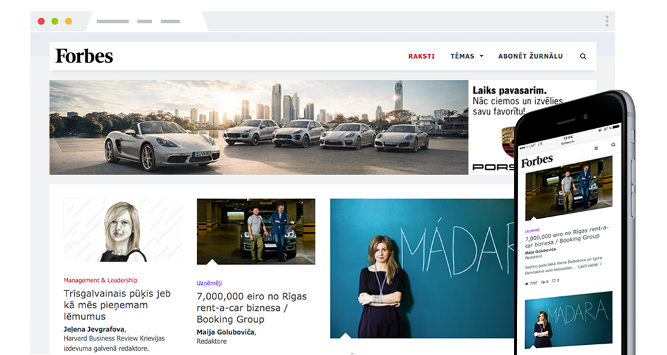Open Management & Leadership category link
Viewport: 667px width, 355px height.
pyautogui.click(x=101, y=280)
